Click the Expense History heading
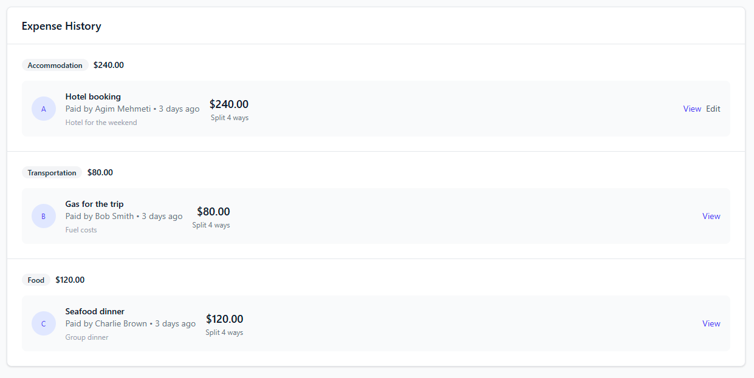The width and height of the screenshot is (754, 378). click(61, 25)
